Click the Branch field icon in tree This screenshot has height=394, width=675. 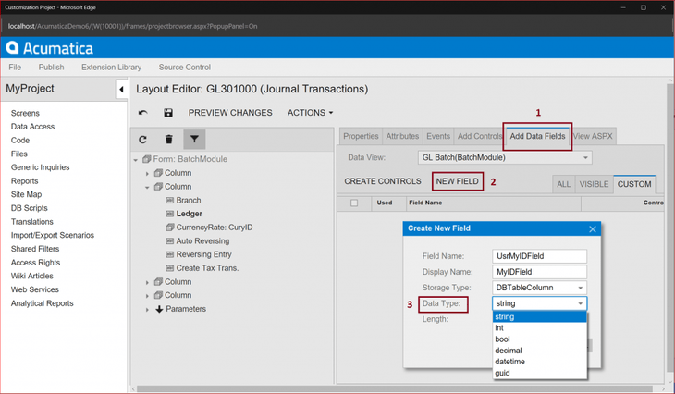169,200
